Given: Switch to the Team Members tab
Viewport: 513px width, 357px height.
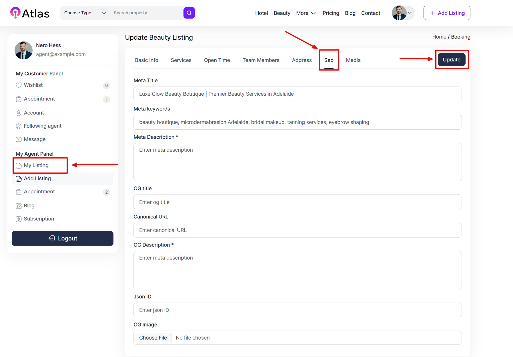Looking at the screenshot, I should coord(261,60).
